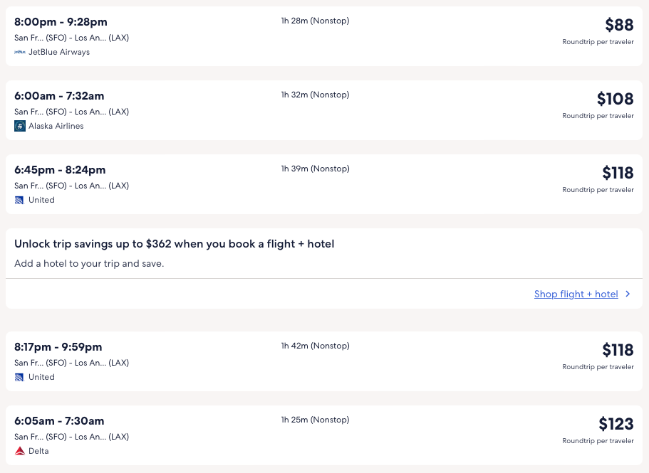
Task: Click the Unlock trip savings heading
Action: coord(174,244)
